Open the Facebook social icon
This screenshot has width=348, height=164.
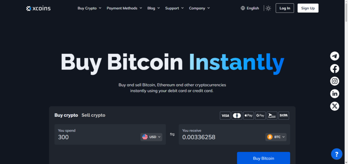[334, 69]
